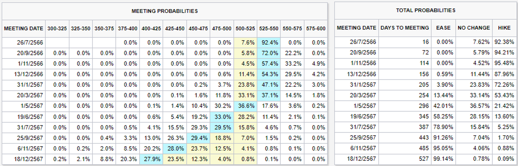Image resolution: width=518 pixels, height=166 pixels.
Task: Click the 500-525 column header
Action: click(245, 29)
